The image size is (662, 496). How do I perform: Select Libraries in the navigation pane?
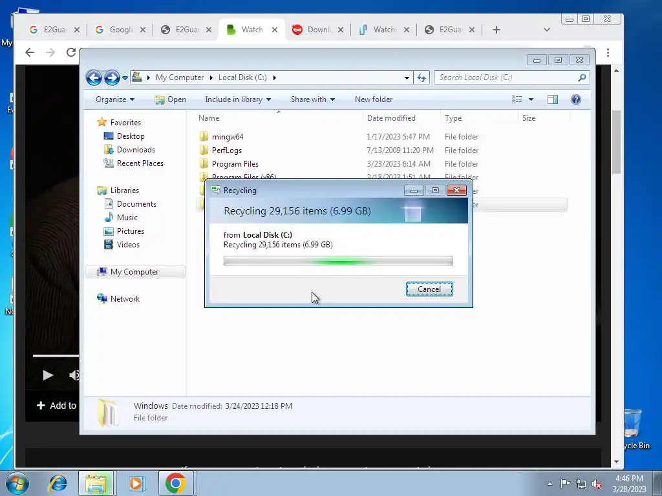click(x=124, y=191)
